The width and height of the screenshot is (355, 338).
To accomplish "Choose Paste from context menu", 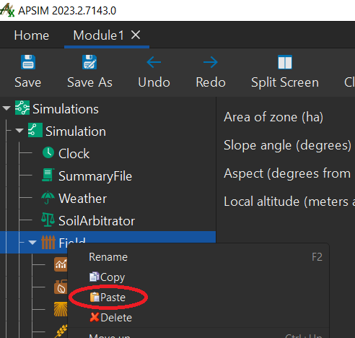I will tap(108, 298).
